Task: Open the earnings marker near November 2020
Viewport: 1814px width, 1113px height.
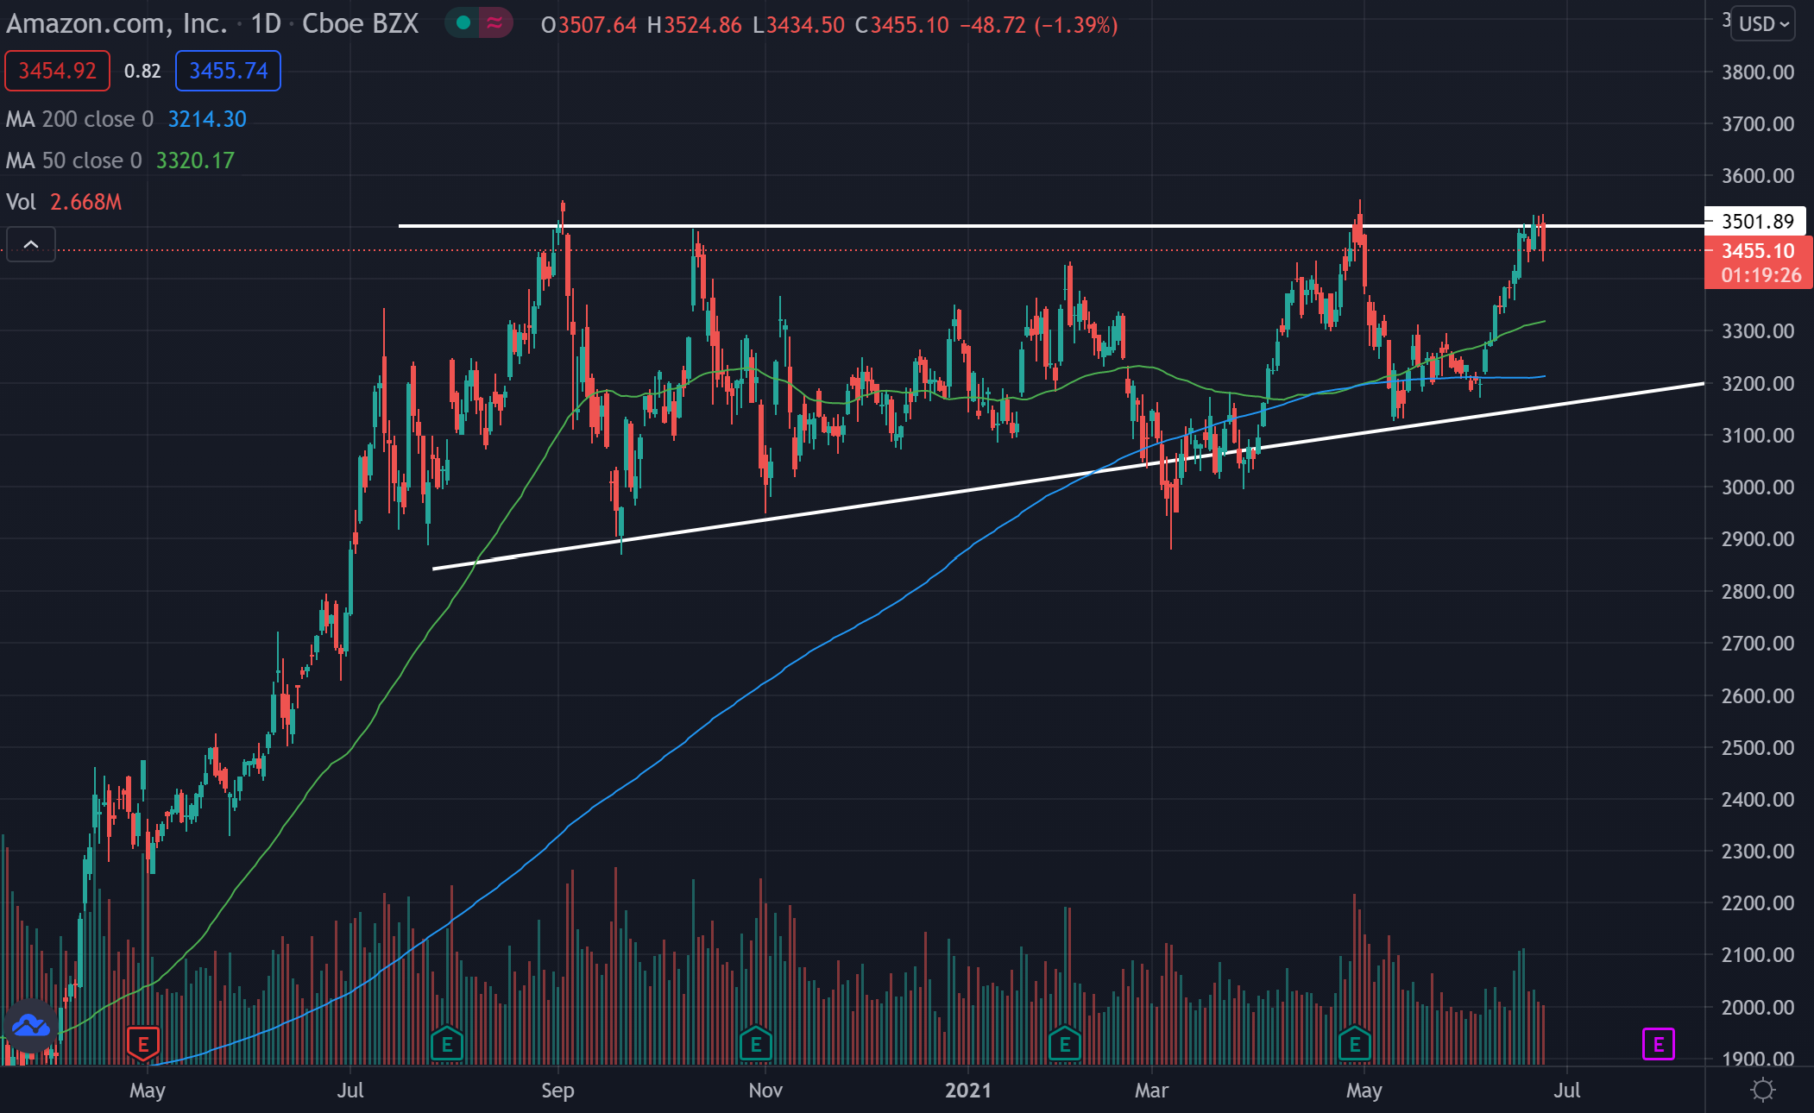Action: pyautogui.click(x=756, y=1044)
